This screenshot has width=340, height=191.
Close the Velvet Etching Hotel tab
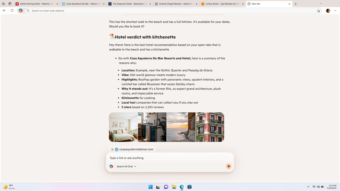57,4
